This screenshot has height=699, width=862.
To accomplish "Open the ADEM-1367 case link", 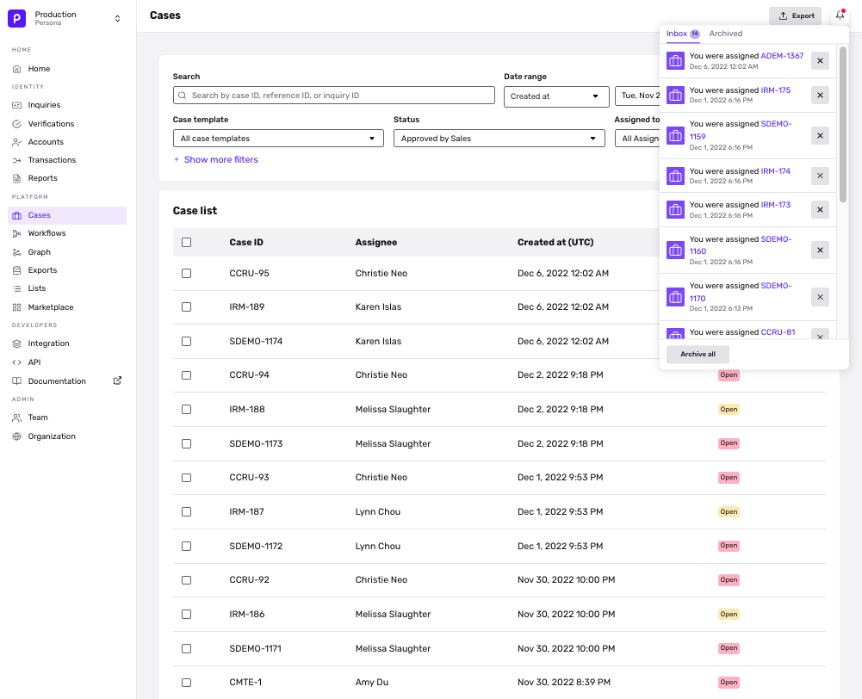I will 782,55.
